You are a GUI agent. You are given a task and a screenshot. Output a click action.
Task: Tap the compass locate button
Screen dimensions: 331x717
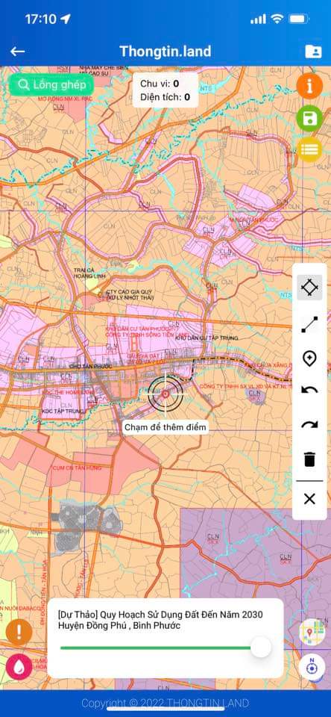pos(312,667)
